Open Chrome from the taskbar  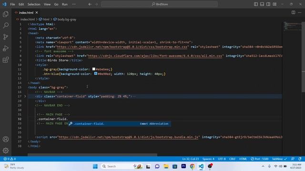pyautogui.click(x=192, y=166)
